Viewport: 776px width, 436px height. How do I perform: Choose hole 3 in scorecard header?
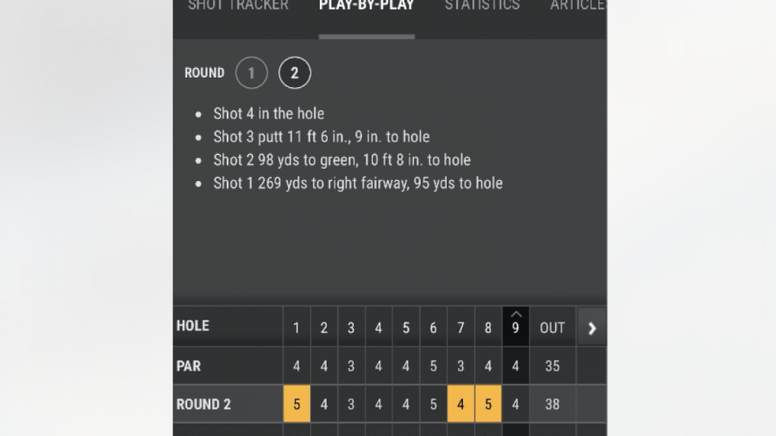[x=351, y=327]
